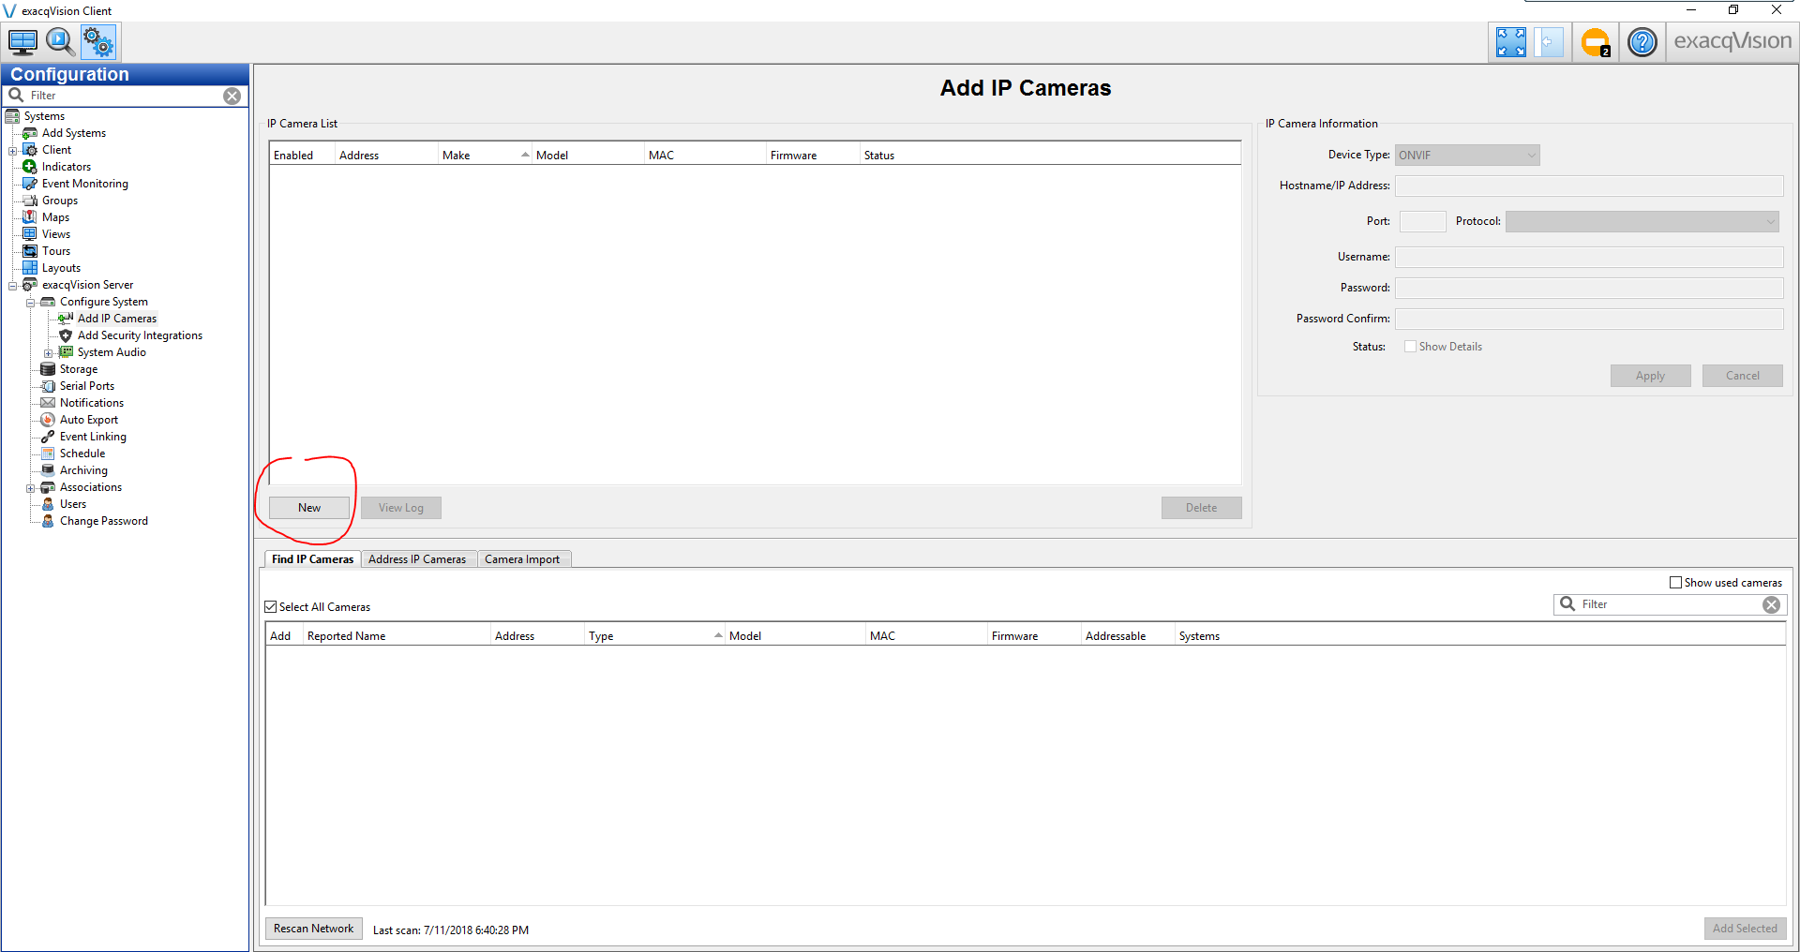Click the New camera button
The height and width of the screenshot is (952, 1800).
(309, 508)
